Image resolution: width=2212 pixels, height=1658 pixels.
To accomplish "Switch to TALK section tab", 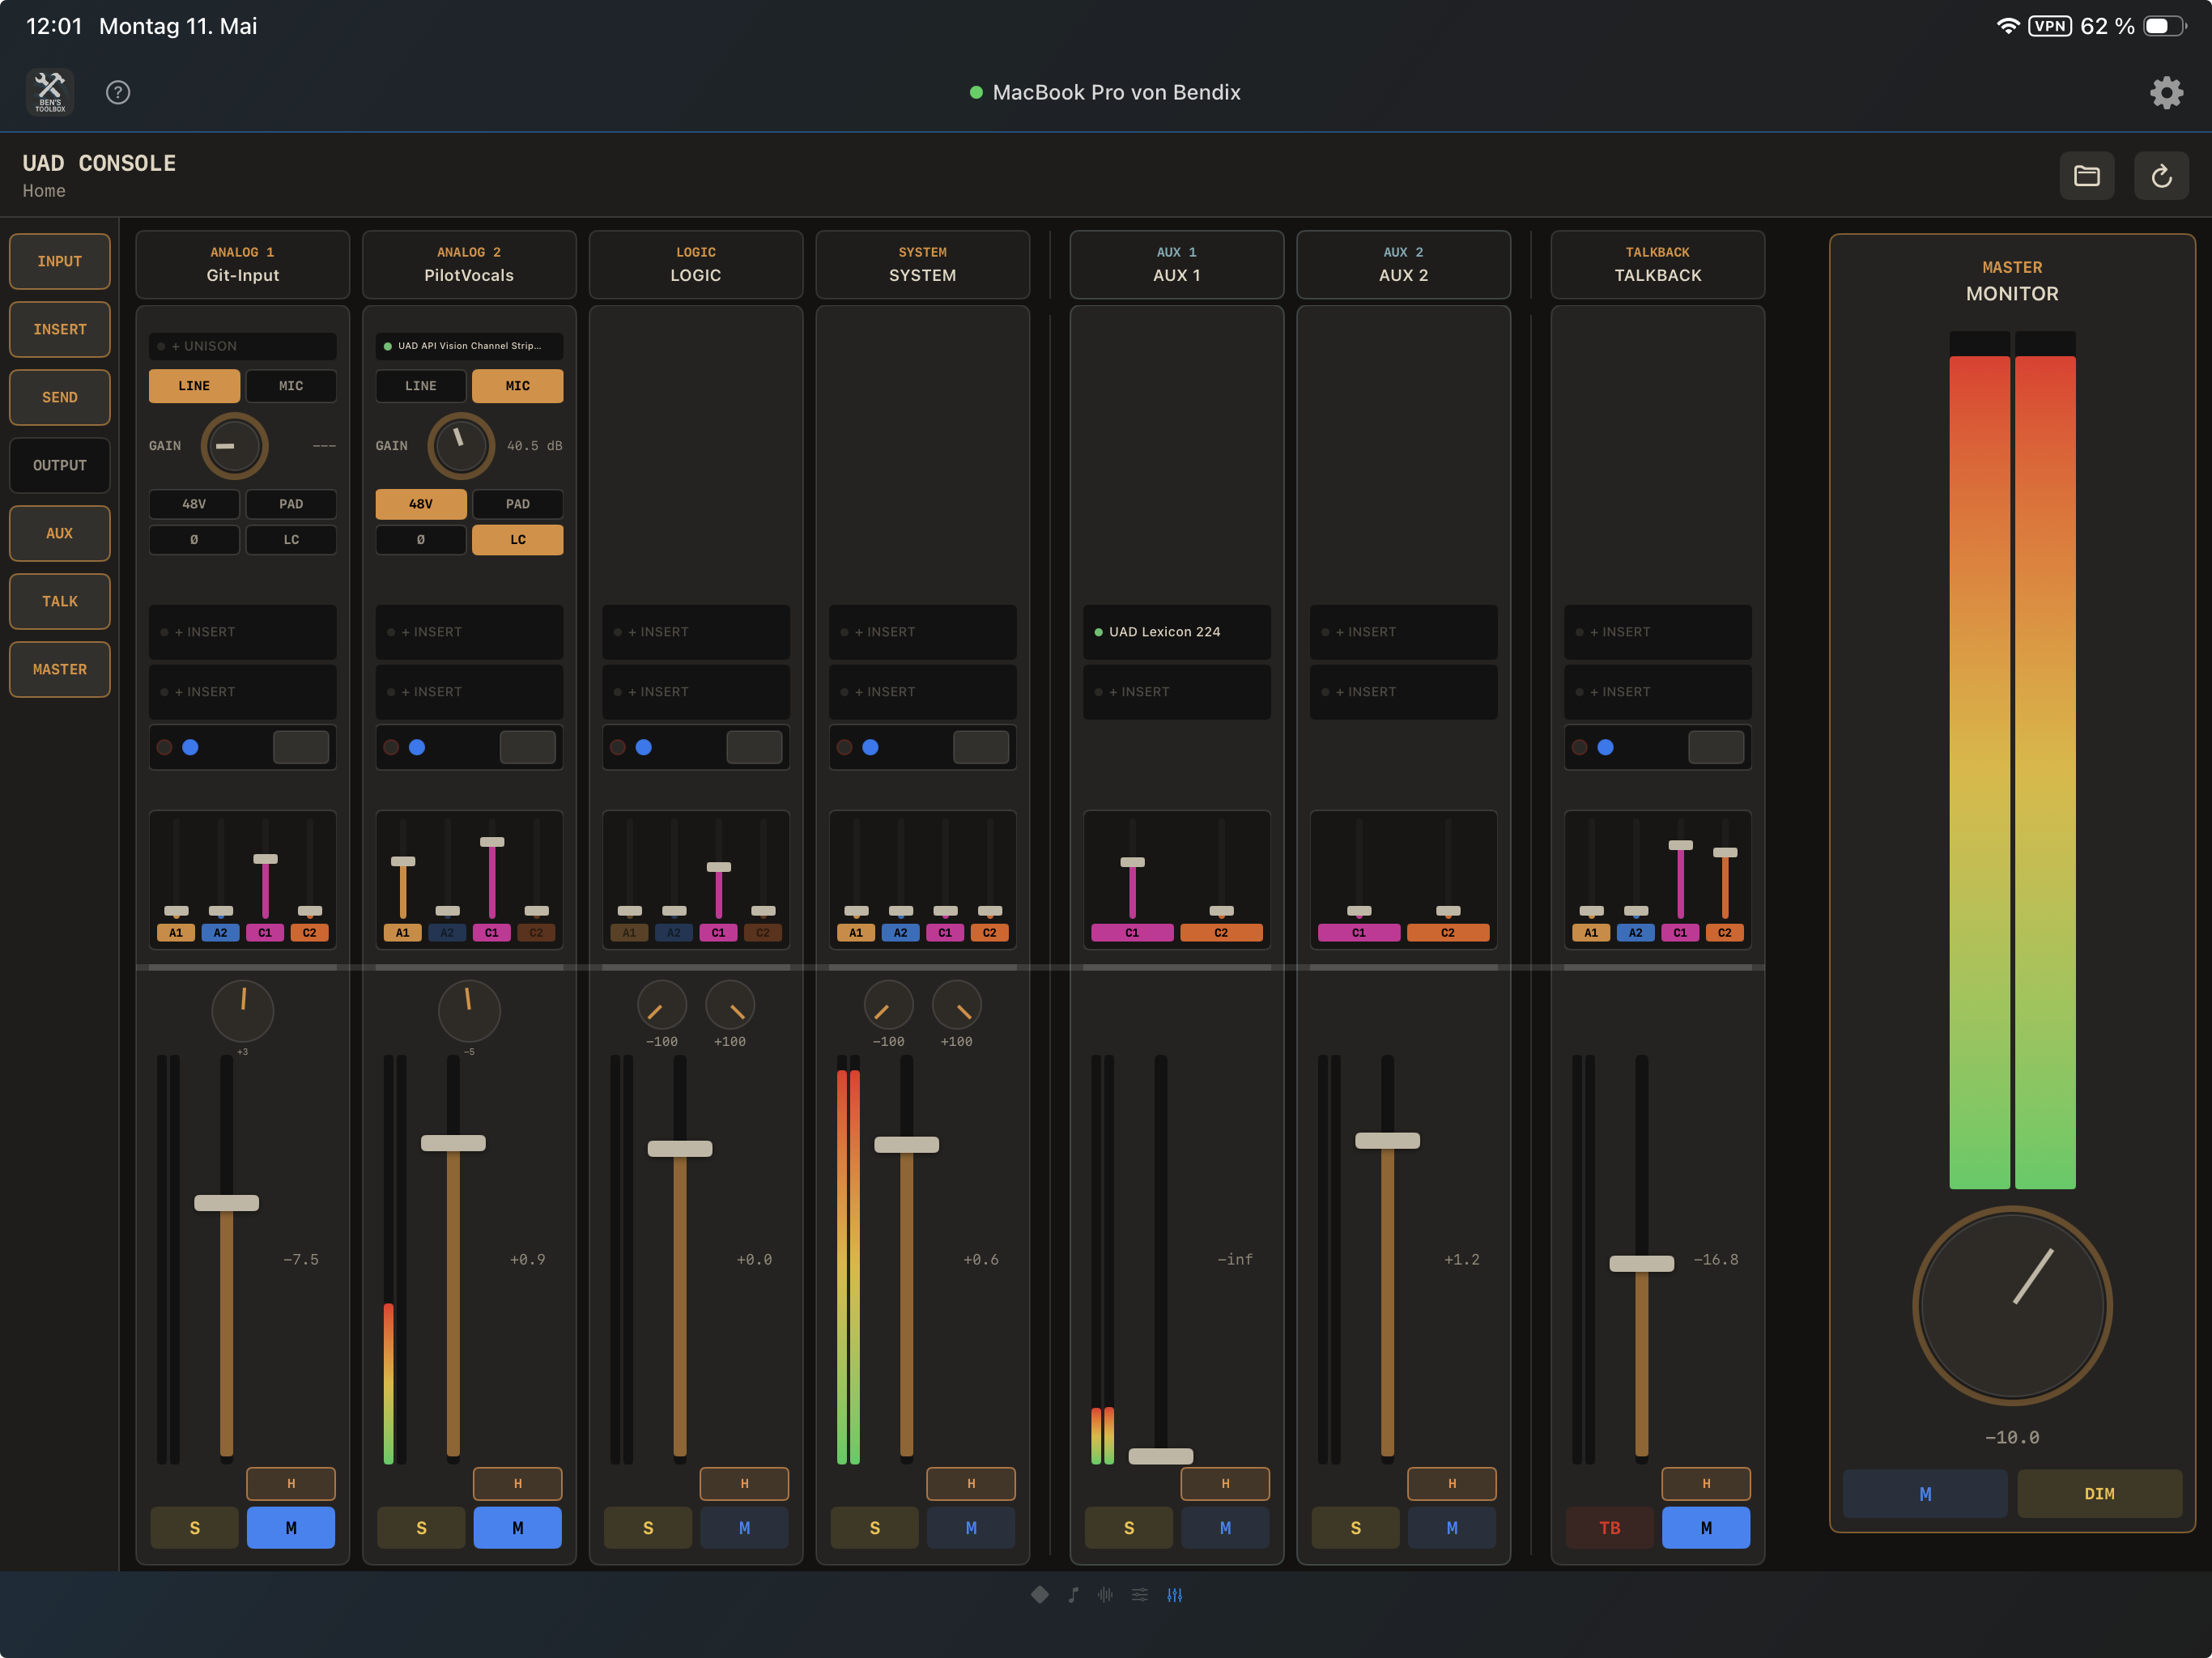I will point(60,601).
